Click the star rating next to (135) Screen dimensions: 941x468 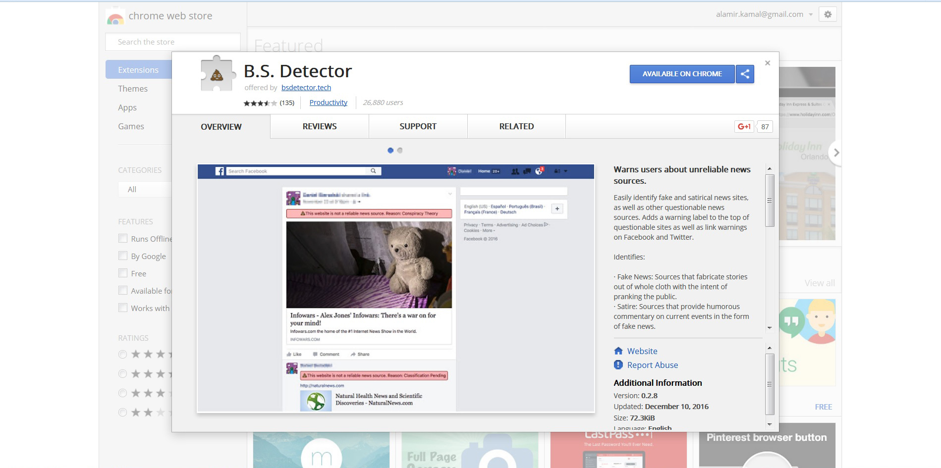point(260,103)
